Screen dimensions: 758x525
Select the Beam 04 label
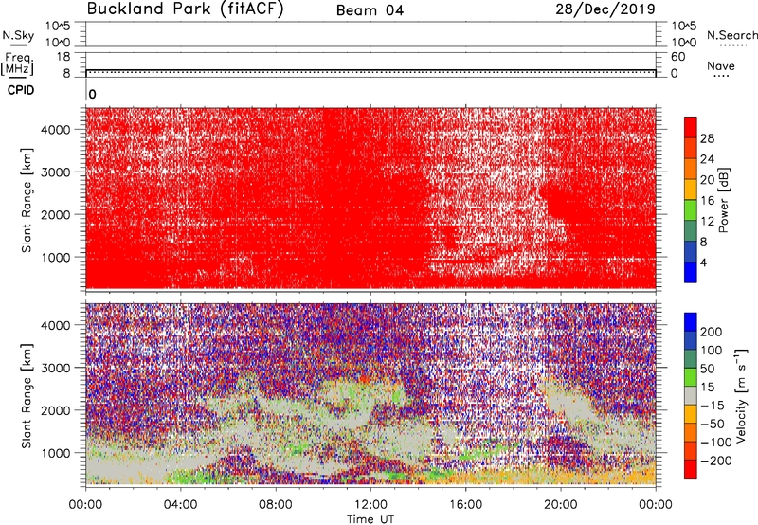[370, 10]
